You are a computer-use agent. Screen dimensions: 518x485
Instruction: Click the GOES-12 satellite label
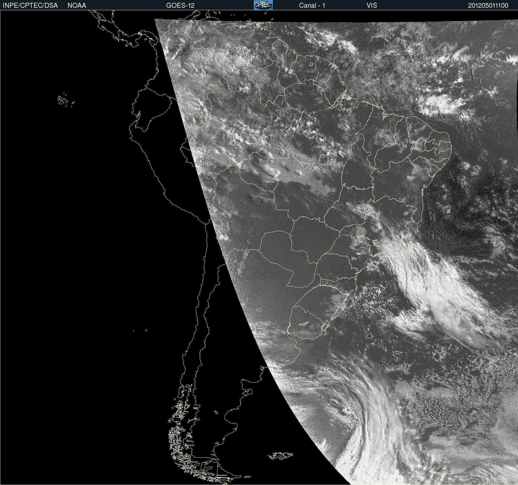tap(180, 6)
